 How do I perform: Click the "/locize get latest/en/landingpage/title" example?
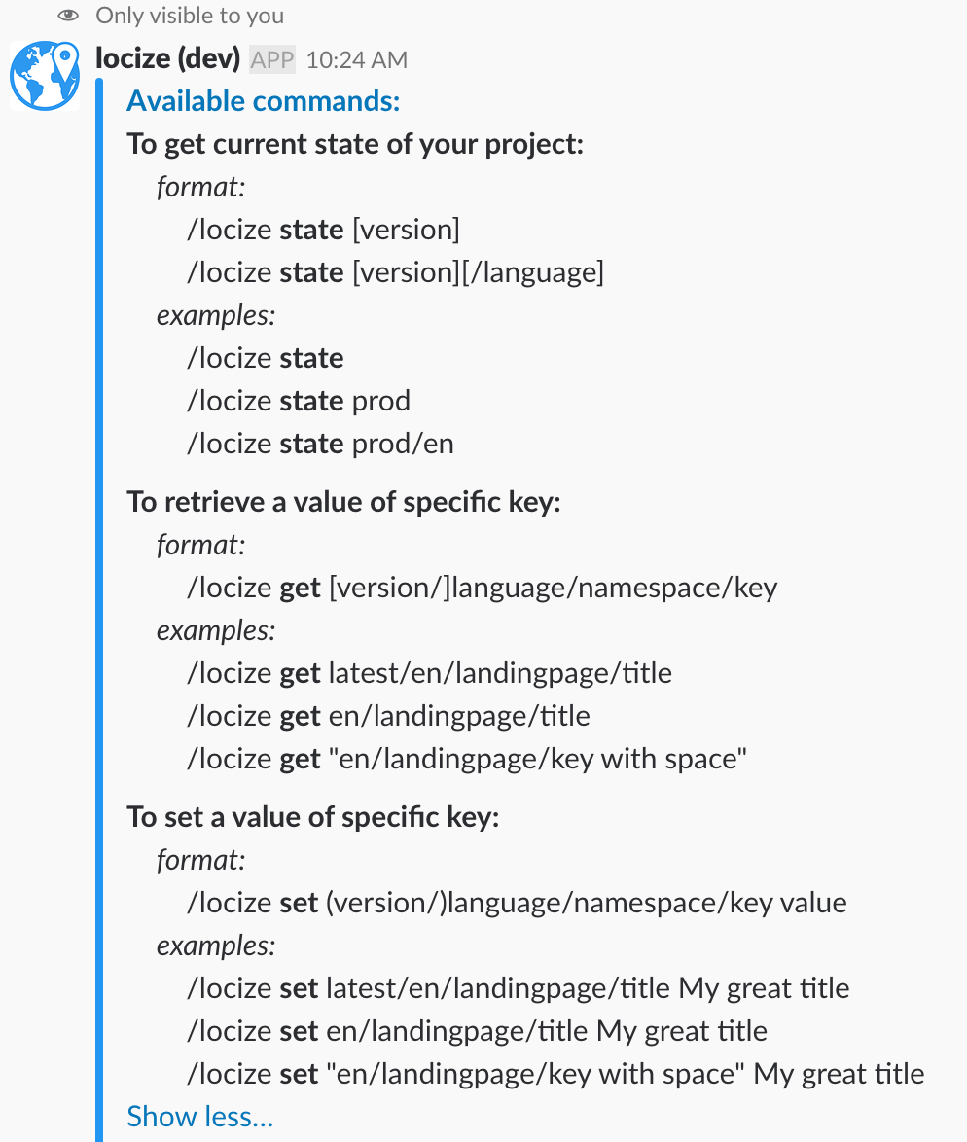point(429,673)
